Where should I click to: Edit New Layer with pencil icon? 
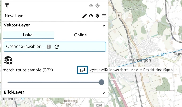(85, 16)
